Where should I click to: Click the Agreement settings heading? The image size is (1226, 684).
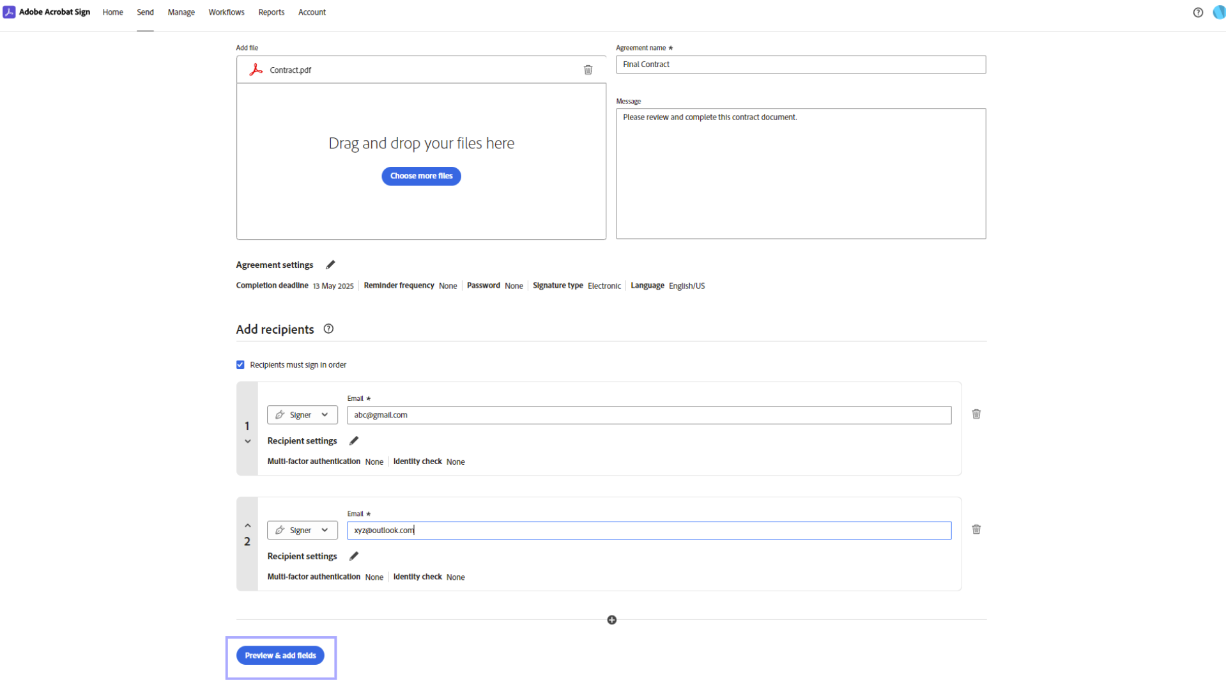click(275, 265)
